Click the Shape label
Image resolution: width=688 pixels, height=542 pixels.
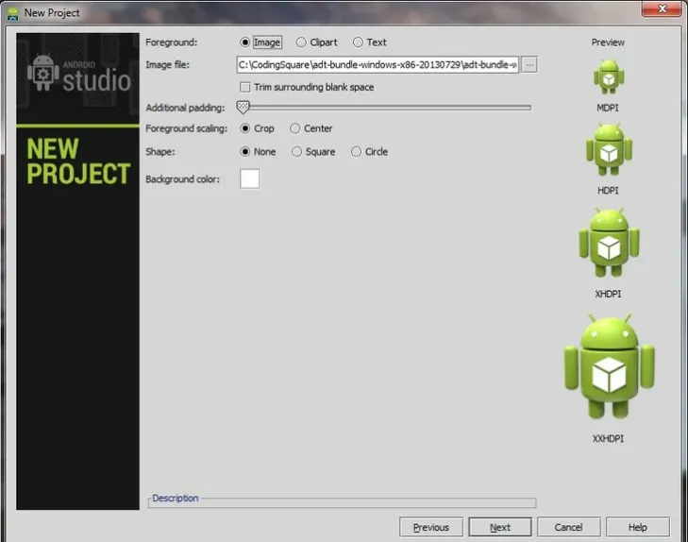pyautogui.click(x=160, y=152)
